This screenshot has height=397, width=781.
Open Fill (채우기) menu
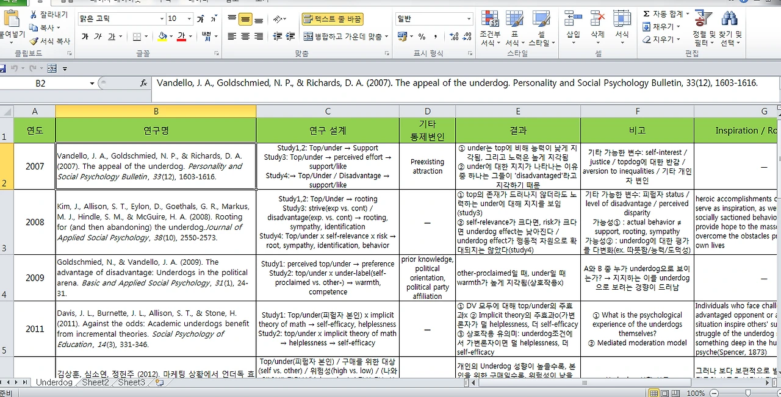tap(661, 27)
